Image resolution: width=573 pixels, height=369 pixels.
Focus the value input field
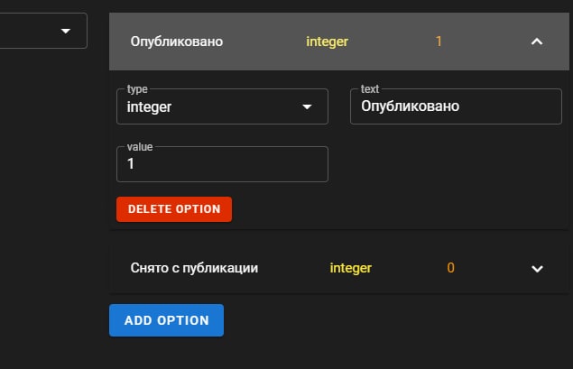coord(222,164)
